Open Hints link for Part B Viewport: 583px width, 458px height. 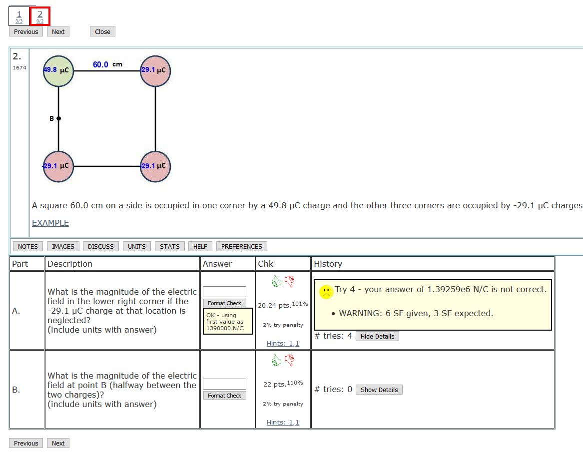click(283, 423)
